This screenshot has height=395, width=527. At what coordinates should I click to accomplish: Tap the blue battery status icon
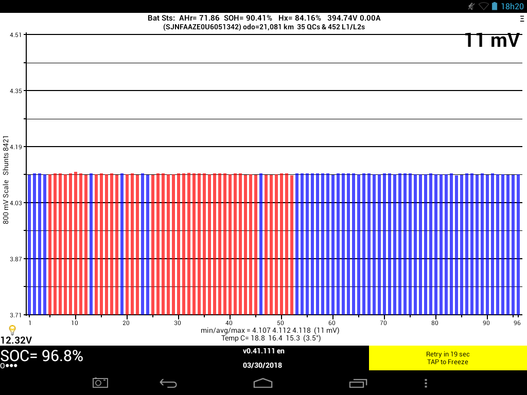[x=495, y=6]
